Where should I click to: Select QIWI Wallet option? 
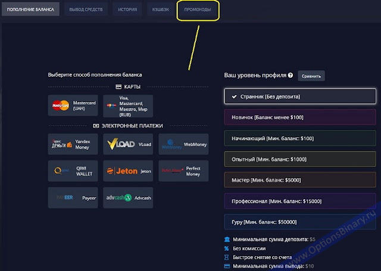click(x=73, y=171)
